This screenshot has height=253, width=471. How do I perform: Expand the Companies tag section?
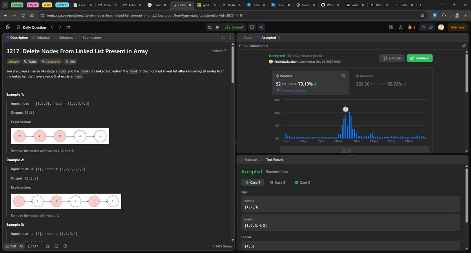(x=51, y=62)
